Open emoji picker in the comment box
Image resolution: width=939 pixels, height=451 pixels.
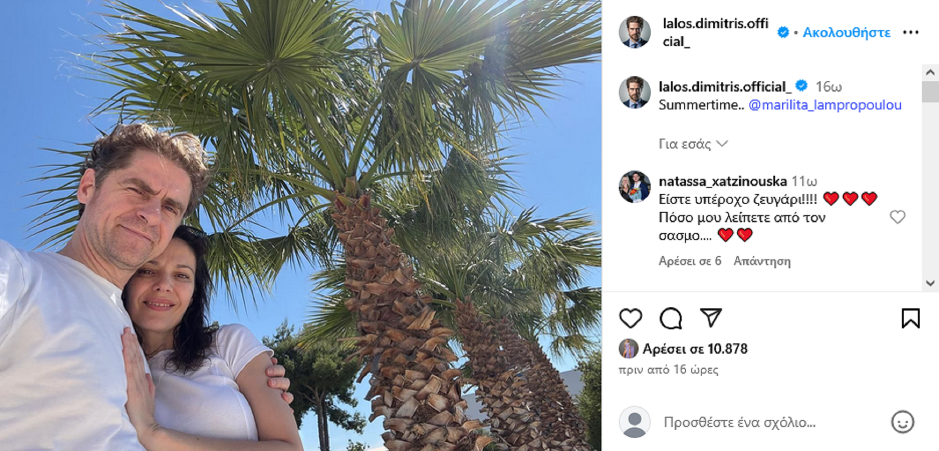[902, 422]
